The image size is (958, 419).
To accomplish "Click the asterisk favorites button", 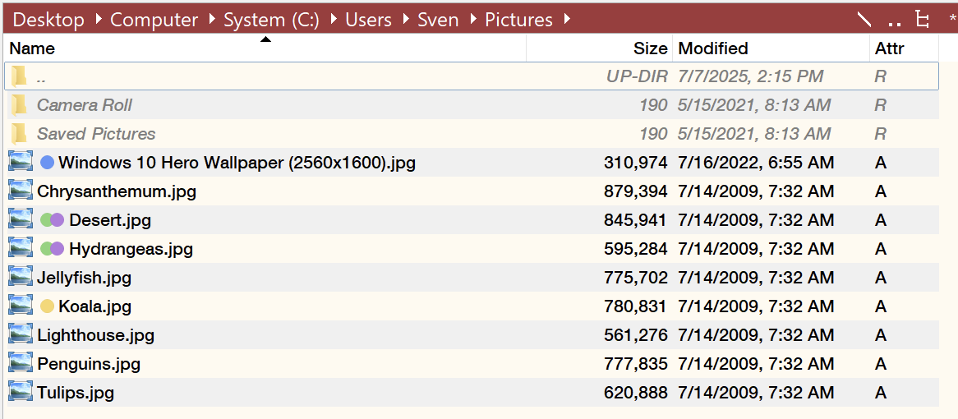I will [953, 20].
